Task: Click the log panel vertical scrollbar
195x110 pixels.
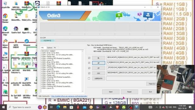Action: point(83,71)
